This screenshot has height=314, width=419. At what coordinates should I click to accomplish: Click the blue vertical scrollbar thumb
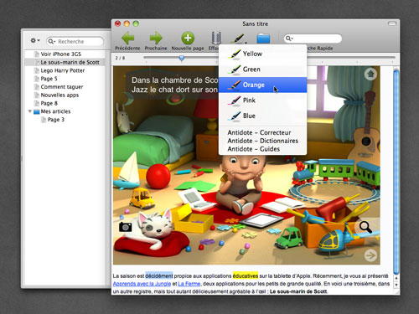396,172
